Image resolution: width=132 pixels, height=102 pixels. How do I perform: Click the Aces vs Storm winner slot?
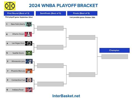tap(50, 47)
